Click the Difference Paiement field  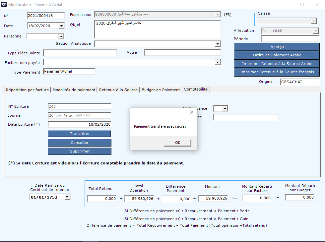point(176,199)
